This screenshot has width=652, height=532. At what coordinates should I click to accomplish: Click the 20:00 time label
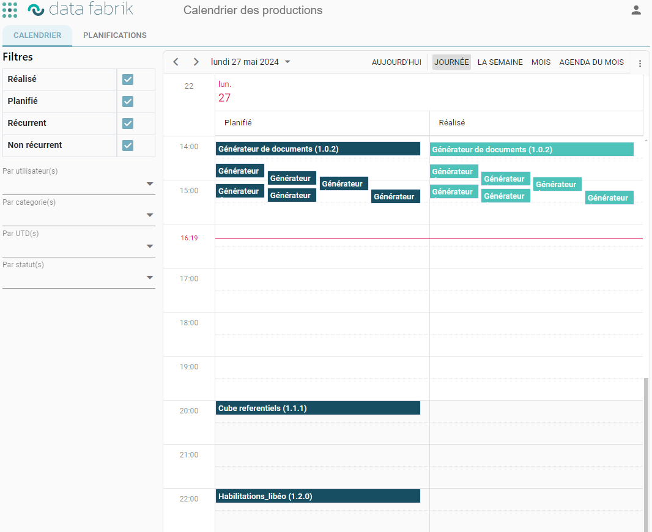(x=189, y=411)
